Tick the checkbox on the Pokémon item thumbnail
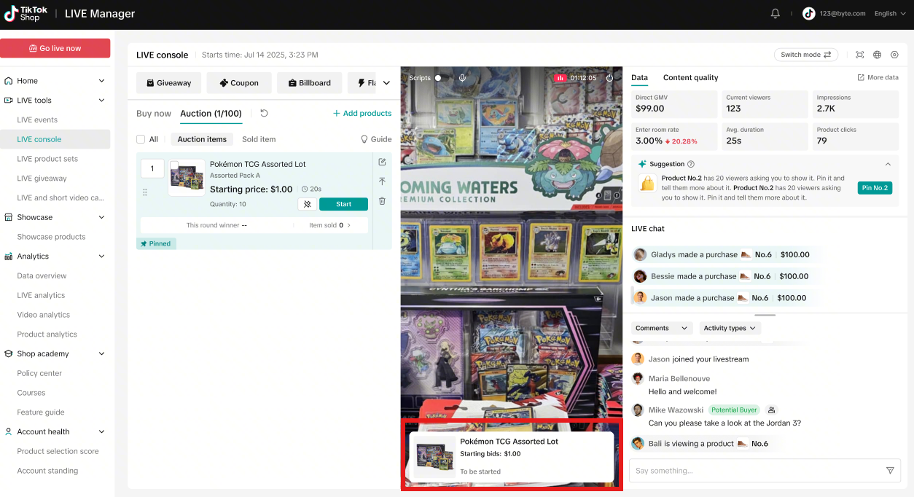Screen dimensions: 914x497 pos(174,165)
